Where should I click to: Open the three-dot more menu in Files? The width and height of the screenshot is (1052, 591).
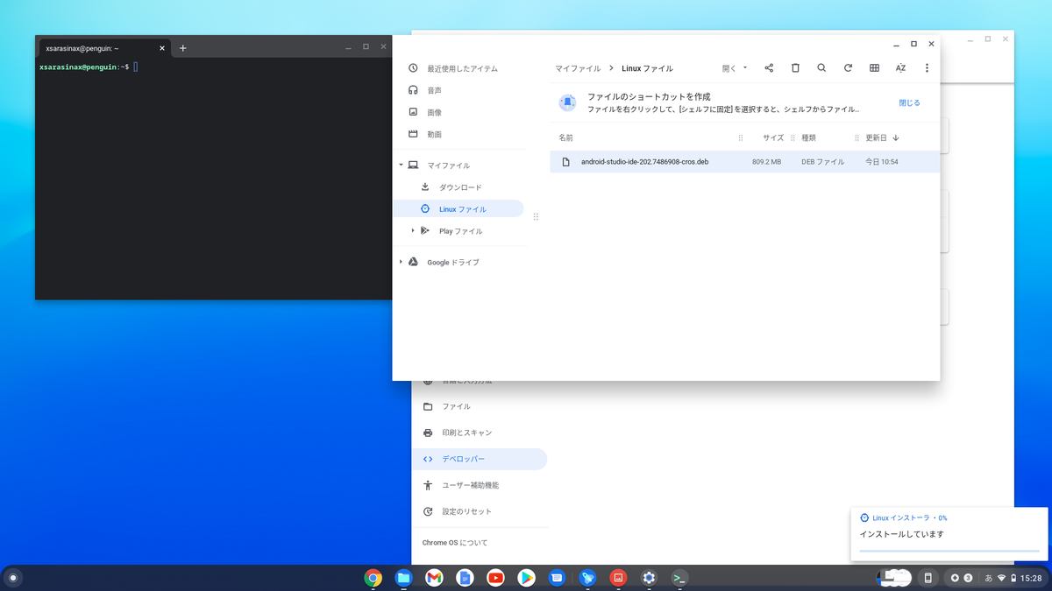927,67
